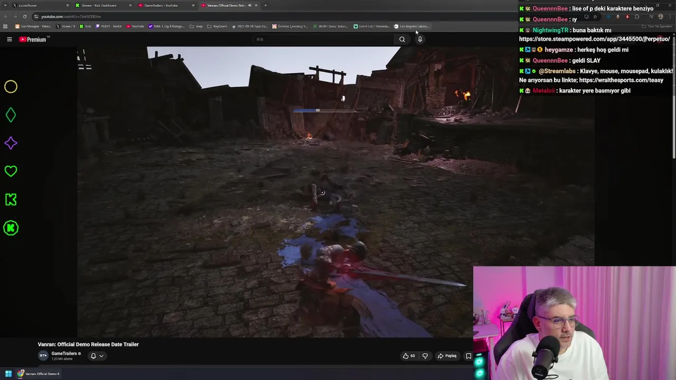This screenshot has width=676, height=380.
Task: Open the Steam store link in chat
Action: 595,39
